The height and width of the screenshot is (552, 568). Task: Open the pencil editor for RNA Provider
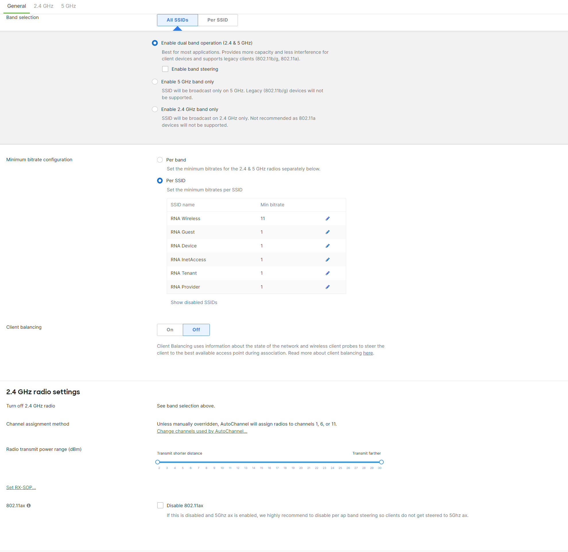327,286
